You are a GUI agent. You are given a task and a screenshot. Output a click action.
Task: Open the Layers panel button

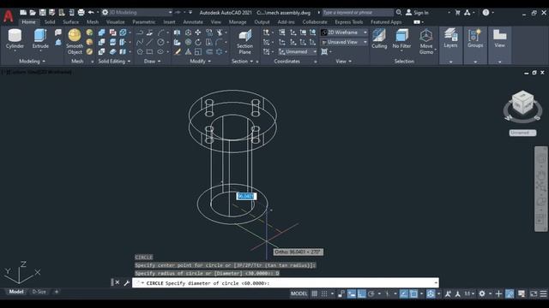coord(450,38)
